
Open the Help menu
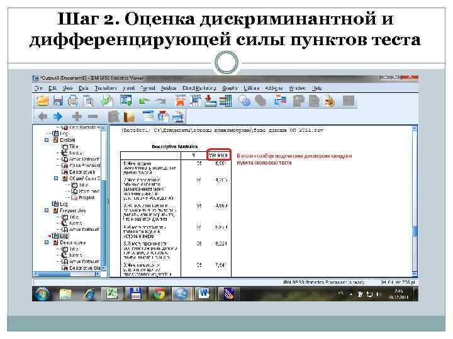pyautogui.click(x=317, y=89)
